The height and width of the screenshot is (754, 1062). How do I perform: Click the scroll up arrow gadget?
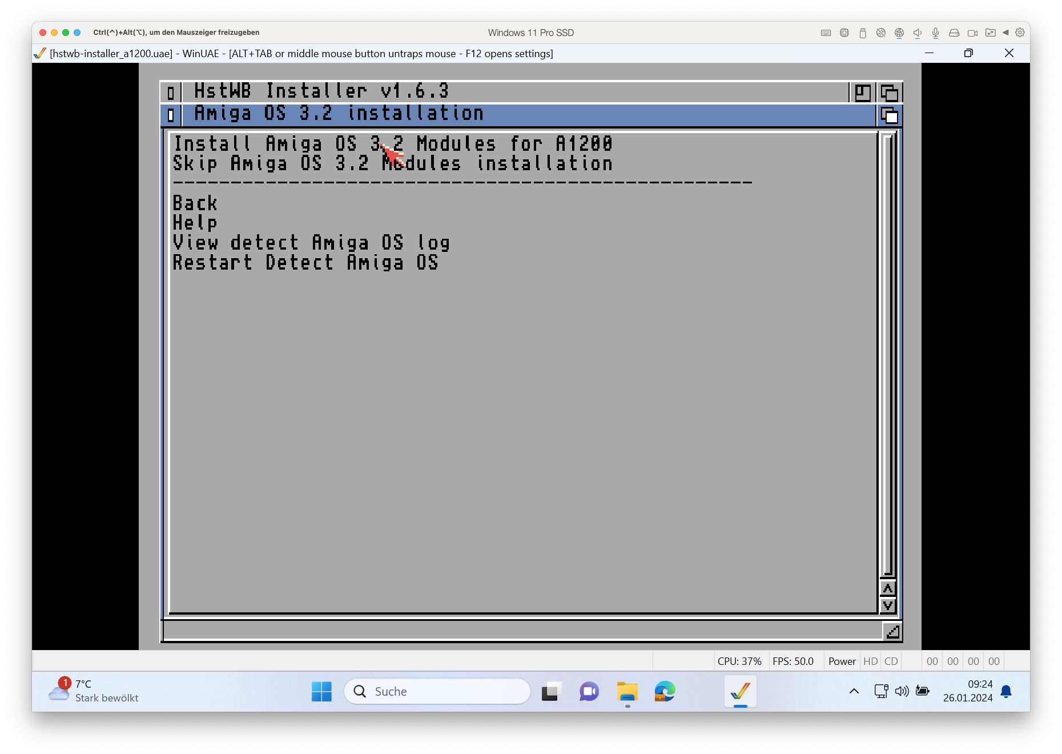coord(888,588)
